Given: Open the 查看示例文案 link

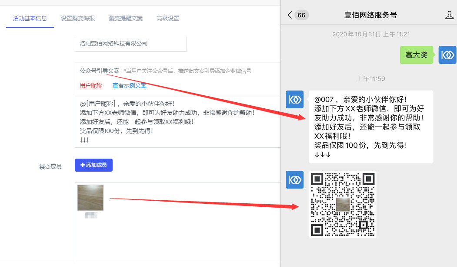Looking at the screenshot, I should [130, 85].
